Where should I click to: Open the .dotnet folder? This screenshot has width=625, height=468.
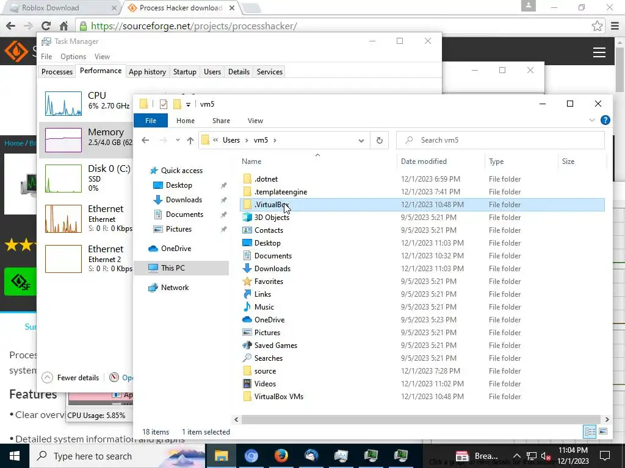[266, 179]
